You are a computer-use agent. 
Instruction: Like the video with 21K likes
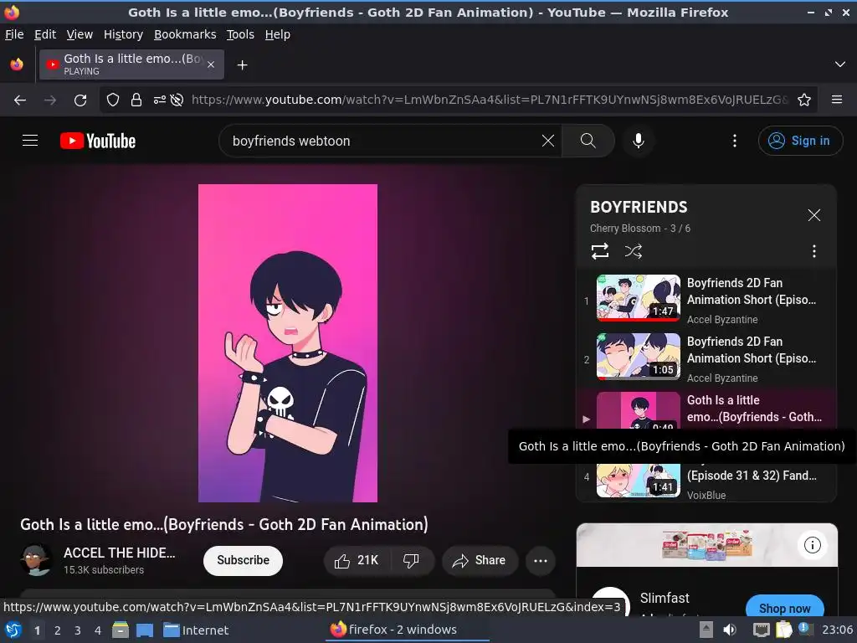point(357,560)
